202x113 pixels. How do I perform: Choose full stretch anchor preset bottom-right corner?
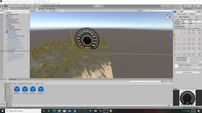click(x=199, y=54)
